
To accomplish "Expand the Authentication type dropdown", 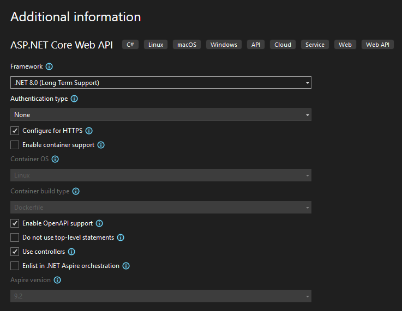I will coord(160,115).
